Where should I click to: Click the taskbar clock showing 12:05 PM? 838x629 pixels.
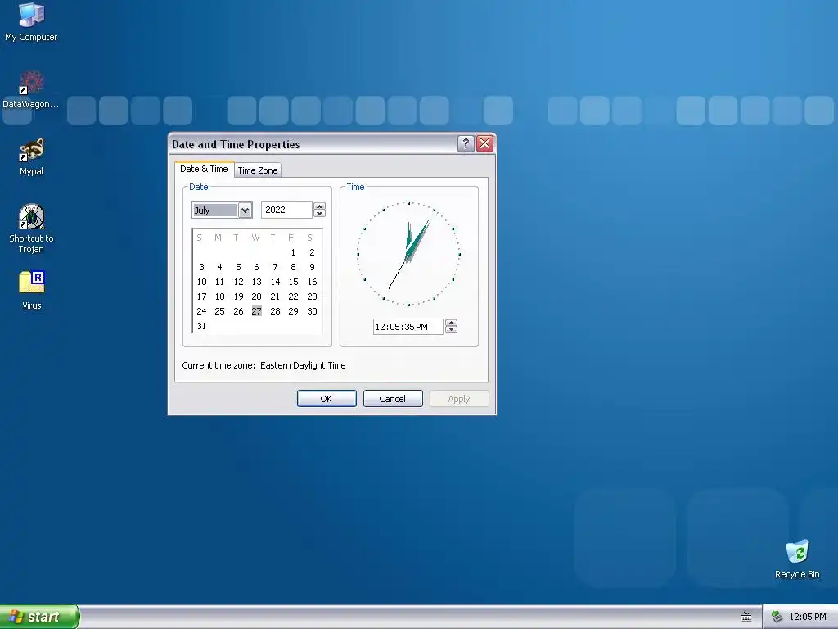tap(808, 617)
